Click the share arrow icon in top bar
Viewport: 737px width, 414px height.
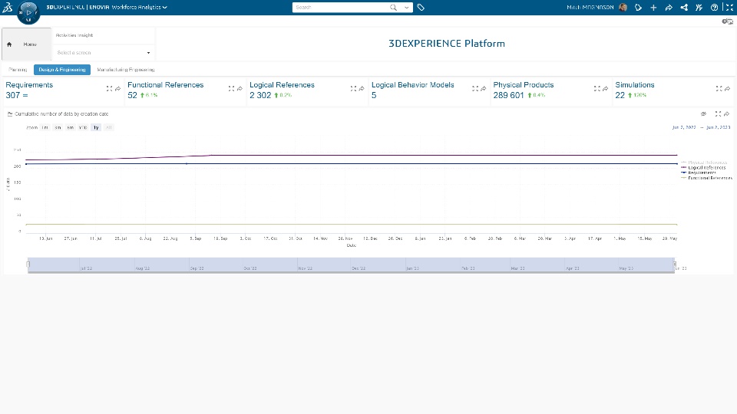click(669, 8)
